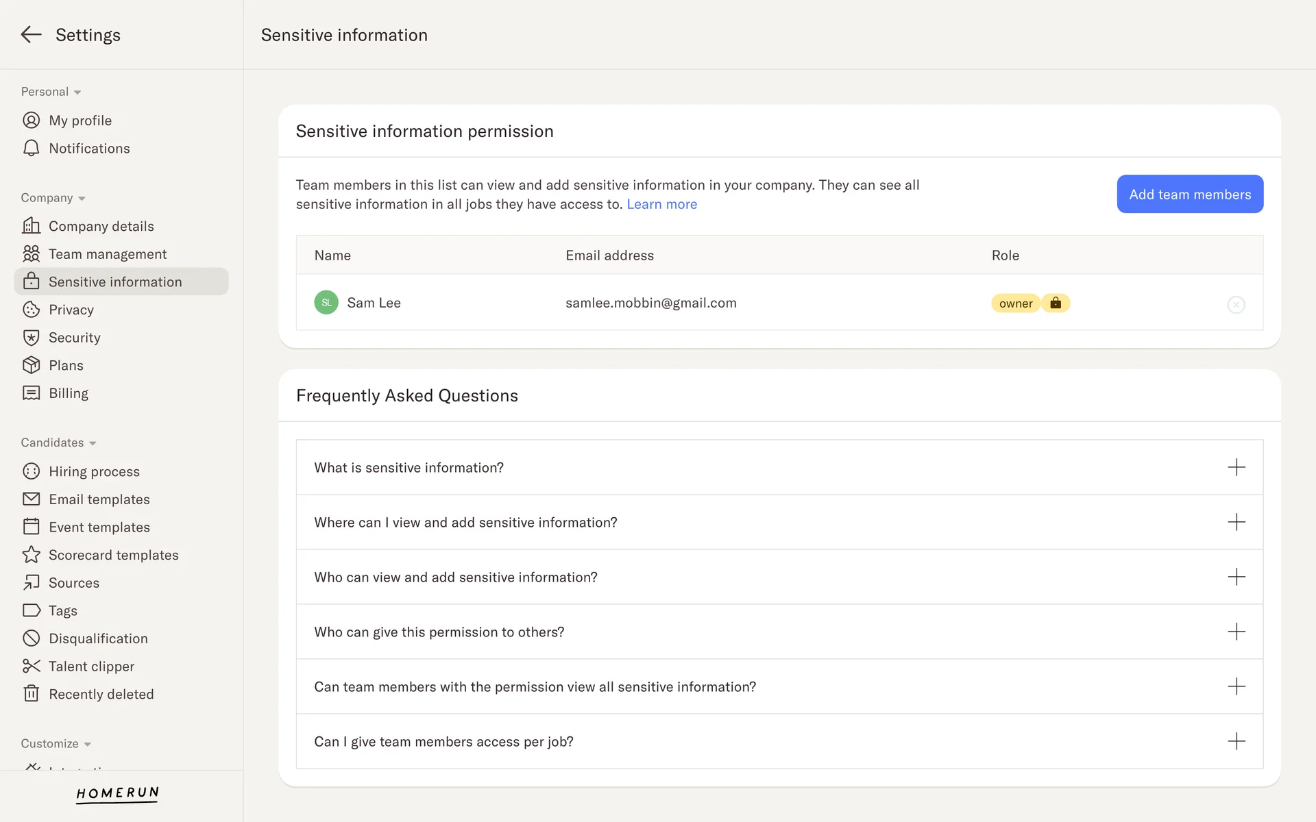
Task: Click the Scorecard templates star icon
Action: [x=31, y=555]
